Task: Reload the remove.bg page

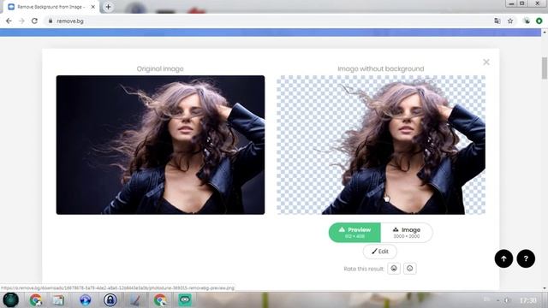Action: click(x=34, y=21)
